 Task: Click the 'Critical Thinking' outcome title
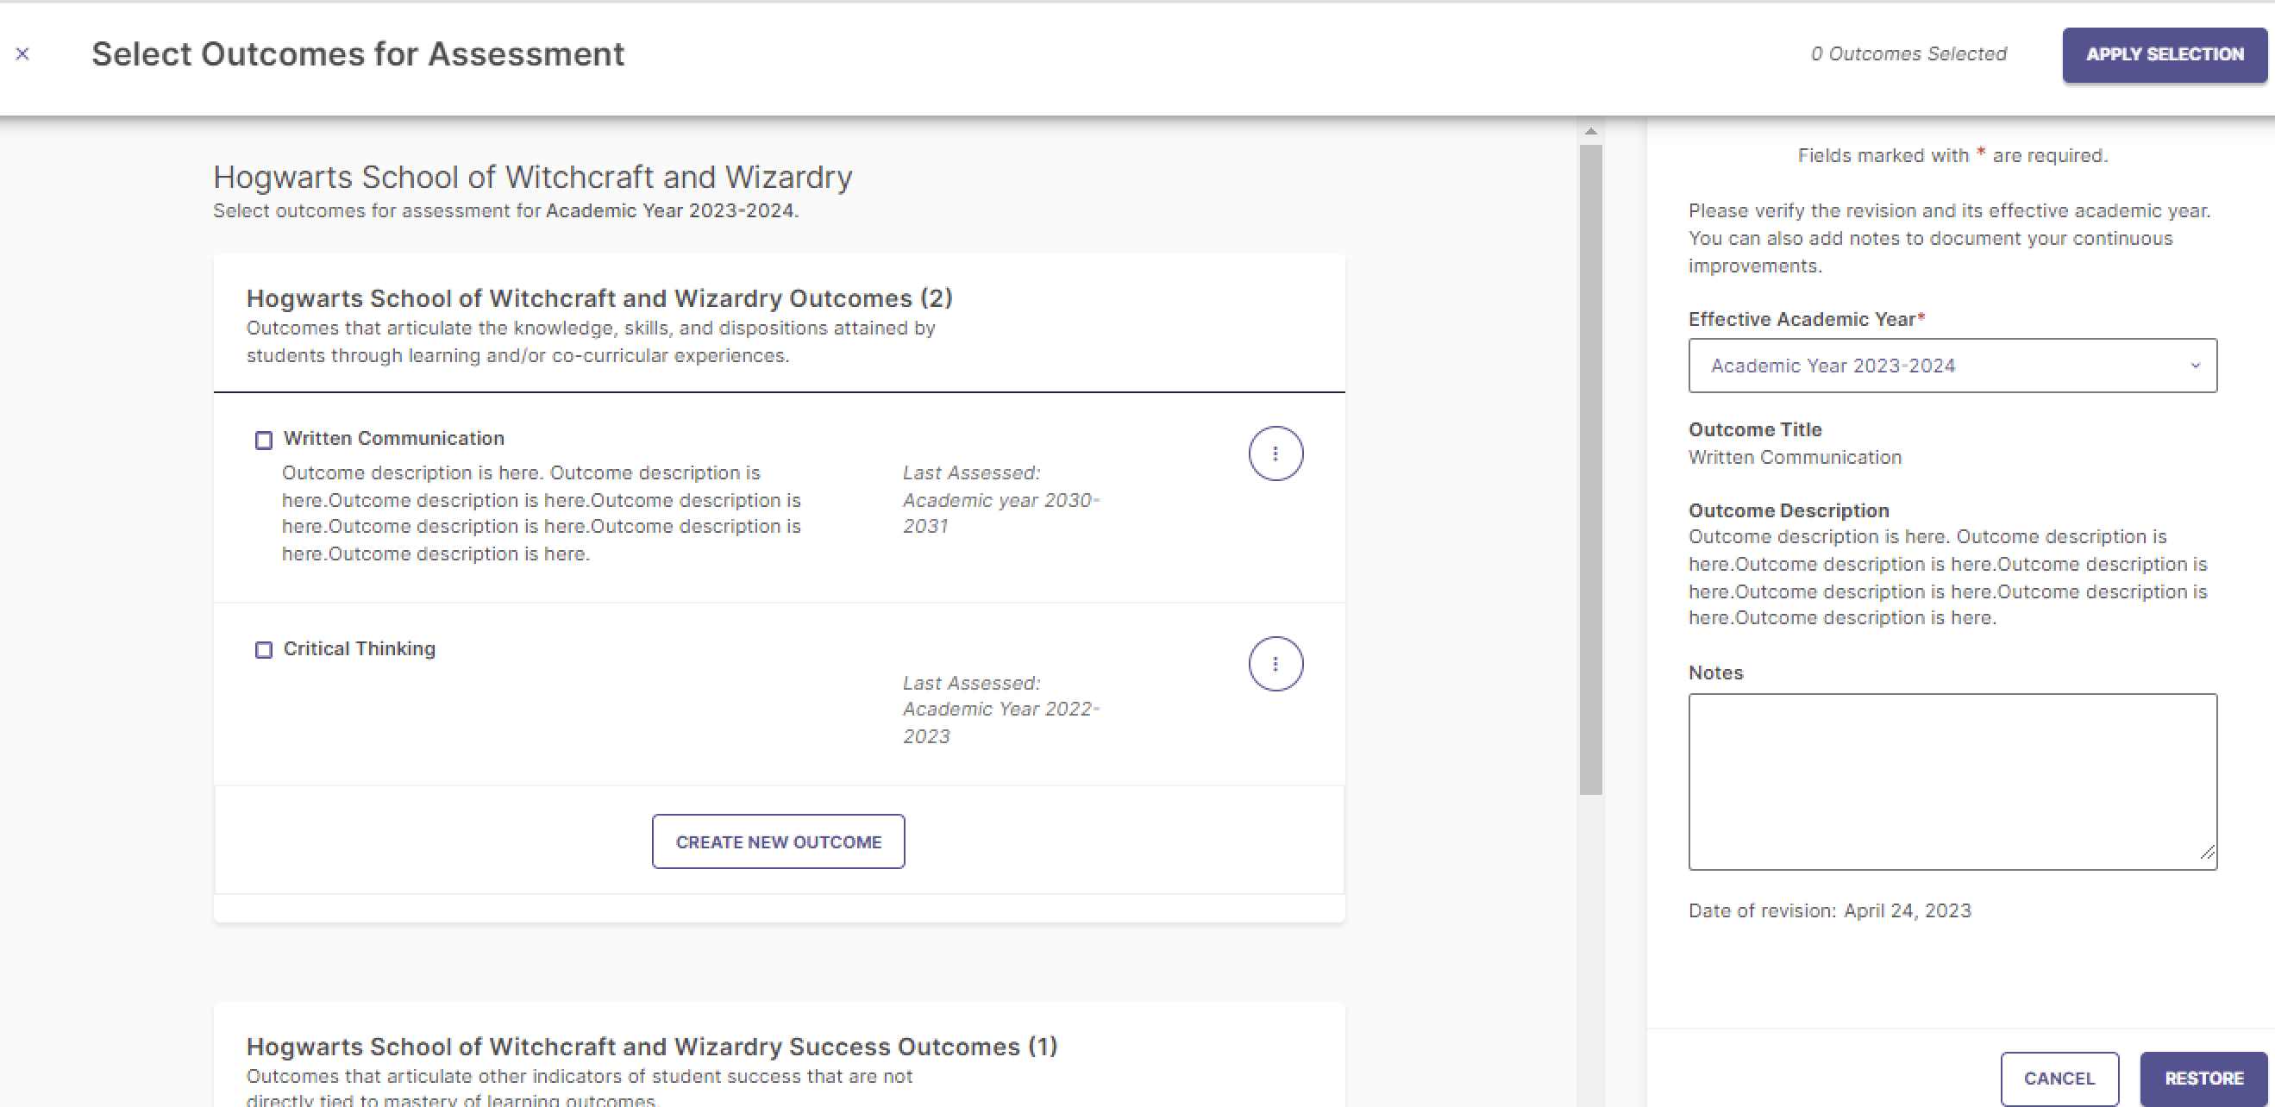tap(360, 648)
